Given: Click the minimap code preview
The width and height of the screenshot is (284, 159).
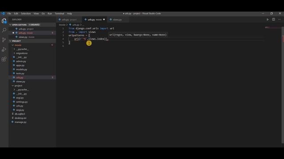Looking at the screenshot, I should tap(273, 27).
